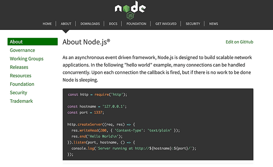The image size is (273, 167).
Task: Open the DOCS navigation item
Action: pos(113,24)
